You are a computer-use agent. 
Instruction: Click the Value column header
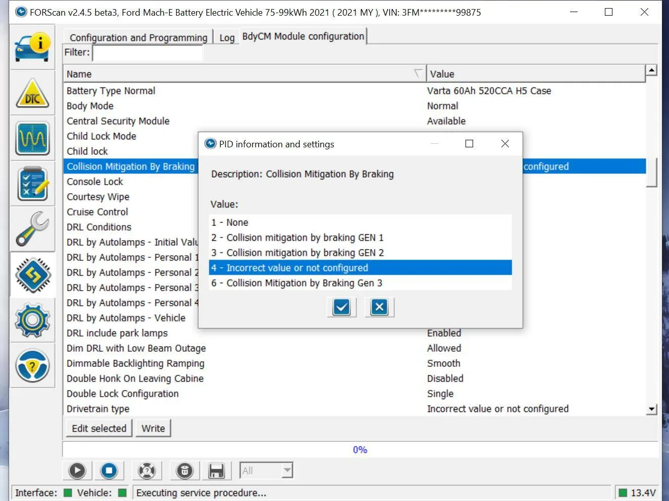click(536, 74)
